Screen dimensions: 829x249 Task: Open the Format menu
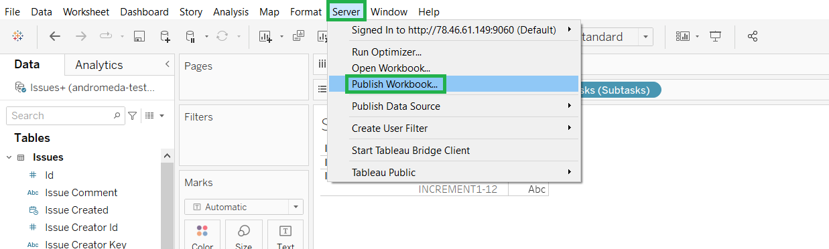pyautogui.click(x=306, y=12)
